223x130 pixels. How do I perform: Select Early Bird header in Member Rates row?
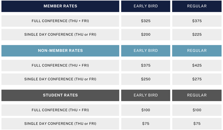click(x=146, y=6)
